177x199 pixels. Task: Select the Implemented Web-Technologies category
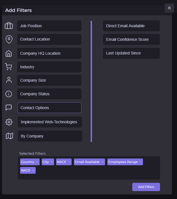click(50, 122)
